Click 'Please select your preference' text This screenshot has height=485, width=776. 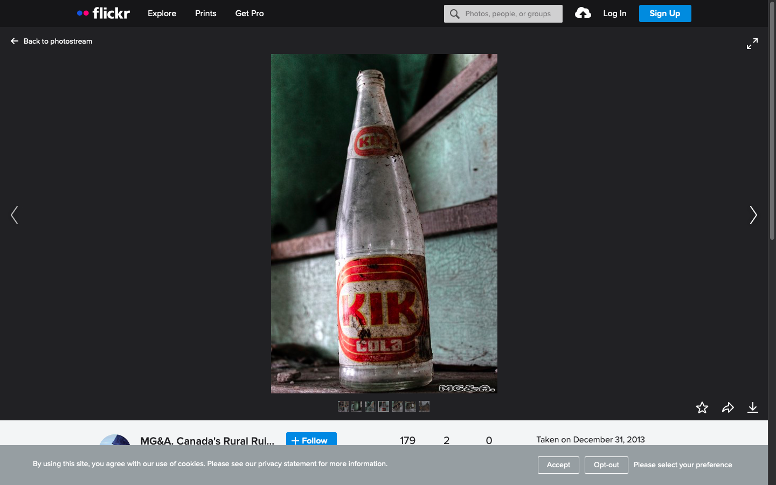click(683, 465)
